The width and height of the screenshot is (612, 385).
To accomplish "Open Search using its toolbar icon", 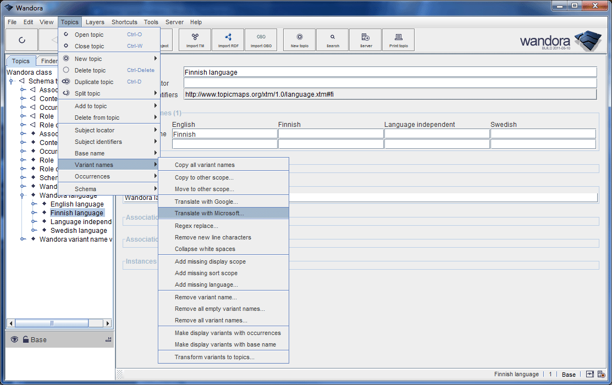I will (332, 39).
